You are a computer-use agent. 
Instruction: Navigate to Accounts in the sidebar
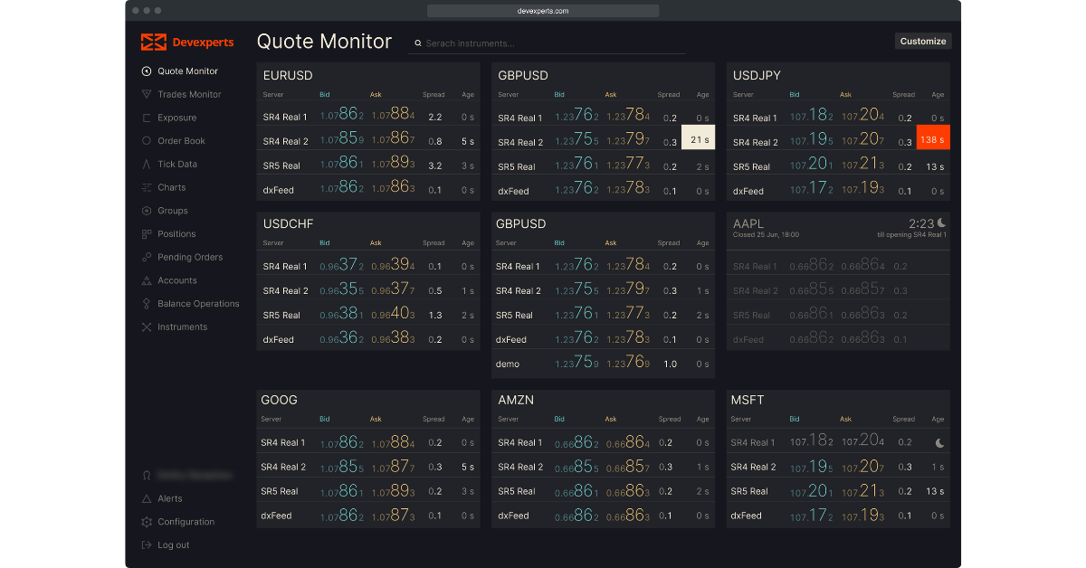(177, 280)
